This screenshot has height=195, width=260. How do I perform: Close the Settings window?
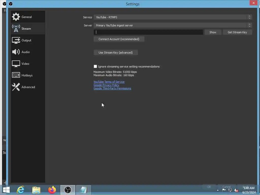(x=253, y=3)
